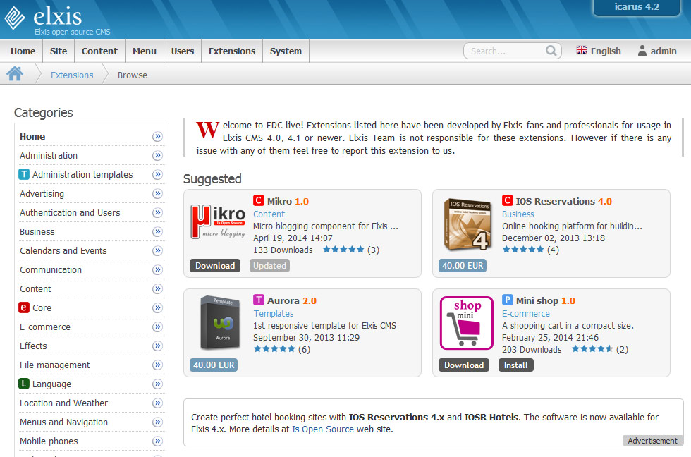This screenshot has width=691, height=457.
Task: Click the Mini shop cart thumbnail
Action: 466,322
